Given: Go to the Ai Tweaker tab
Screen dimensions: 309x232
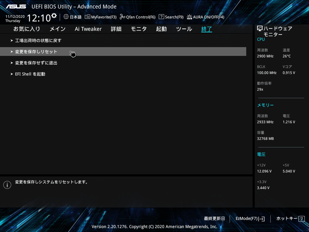Looking at the screenshot, I should click(x=88, y=29).
